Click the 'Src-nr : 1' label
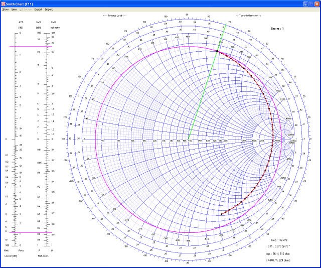Viewport: 321px width, 268px height. coord(277,29)
